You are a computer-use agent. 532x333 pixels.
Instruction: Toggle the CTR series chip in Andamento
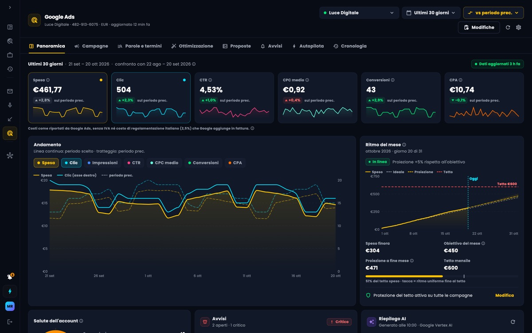click(134, 163)
